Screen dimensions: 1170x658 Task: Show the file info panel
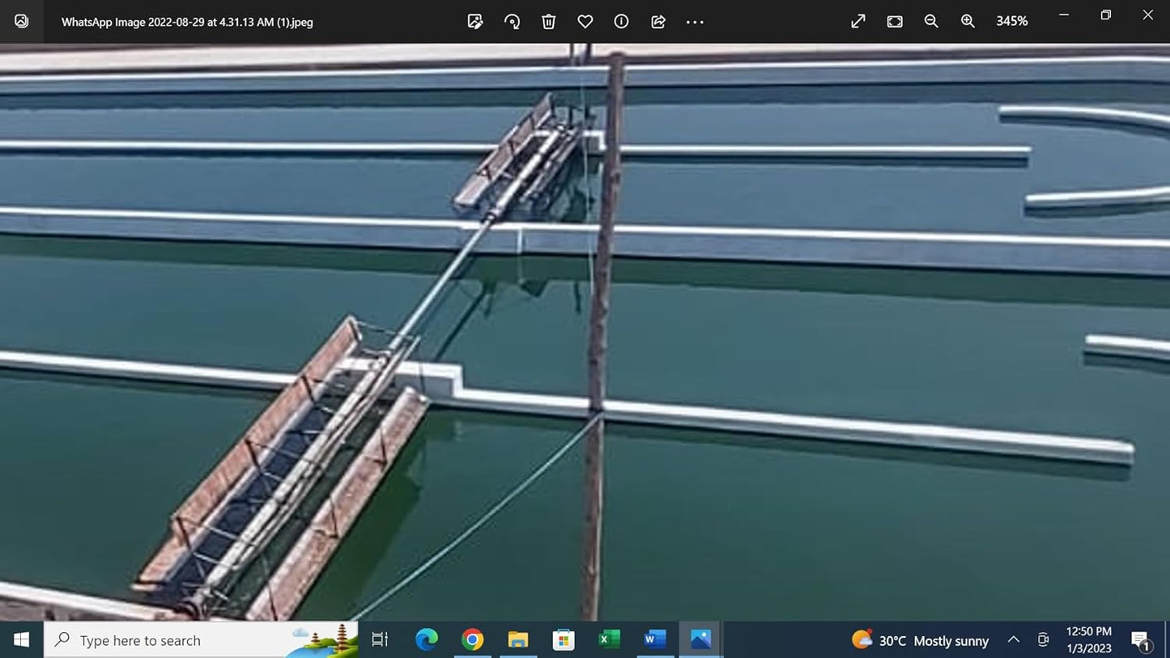click(621, 22)
